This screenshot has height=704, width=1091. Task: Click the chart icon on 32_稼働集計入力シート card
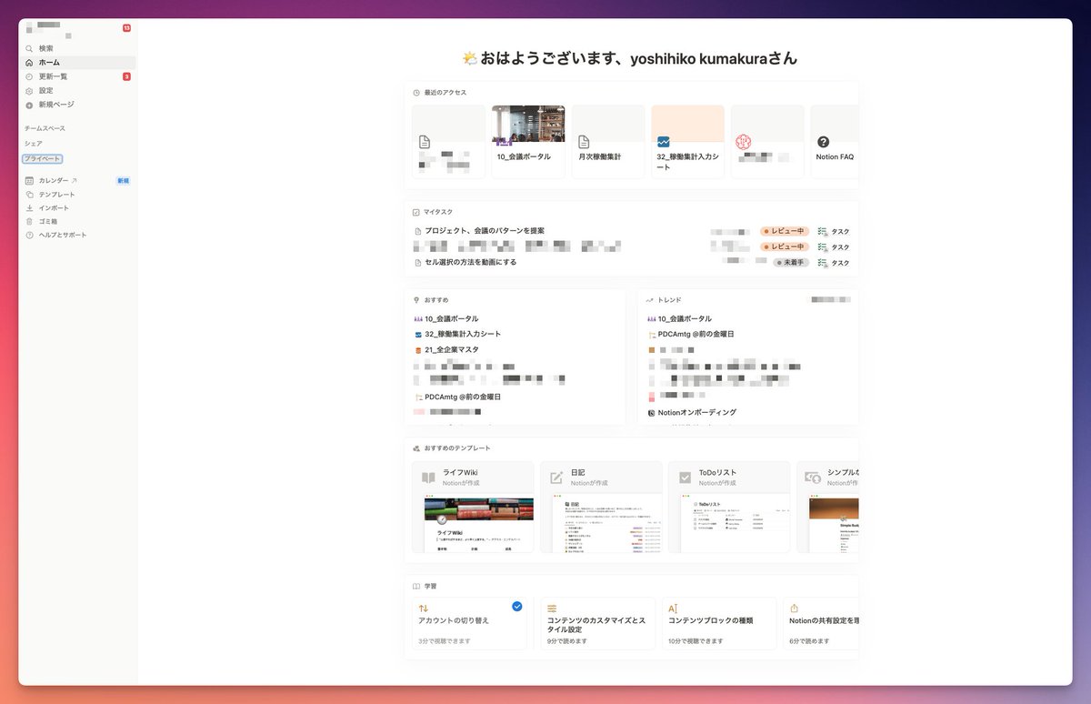[664, 142]
